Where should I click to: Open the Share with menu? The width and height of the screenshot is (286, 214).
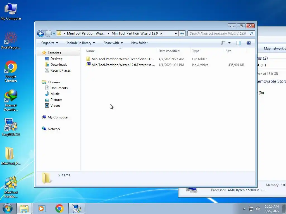pos(113,43)
